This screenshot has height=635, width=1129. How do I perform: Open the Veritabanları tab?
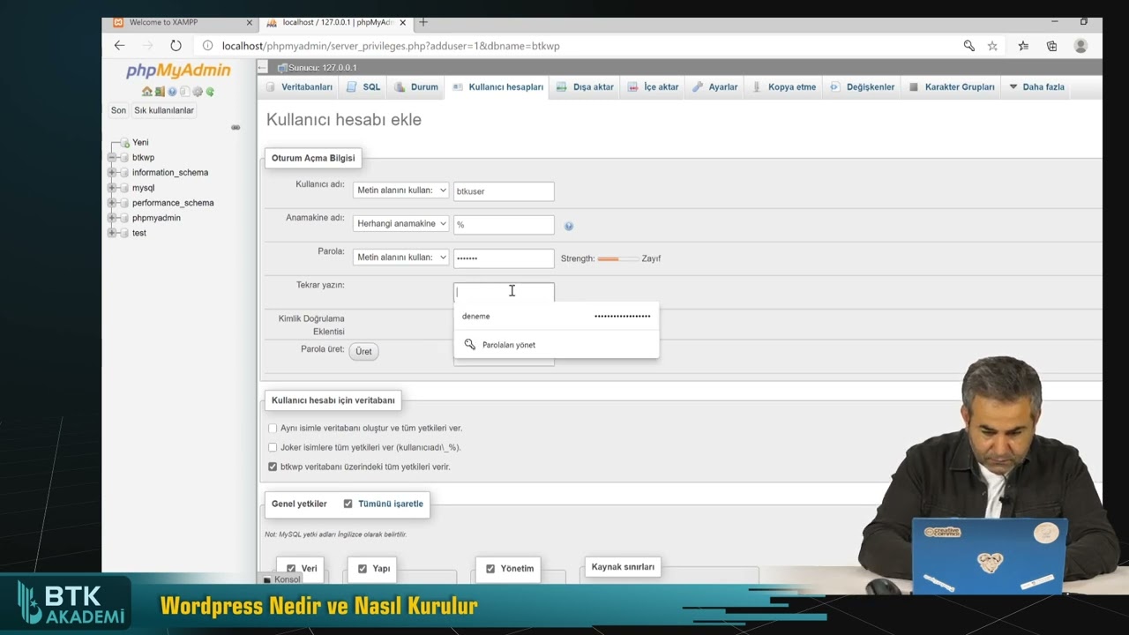pos(299,87)
